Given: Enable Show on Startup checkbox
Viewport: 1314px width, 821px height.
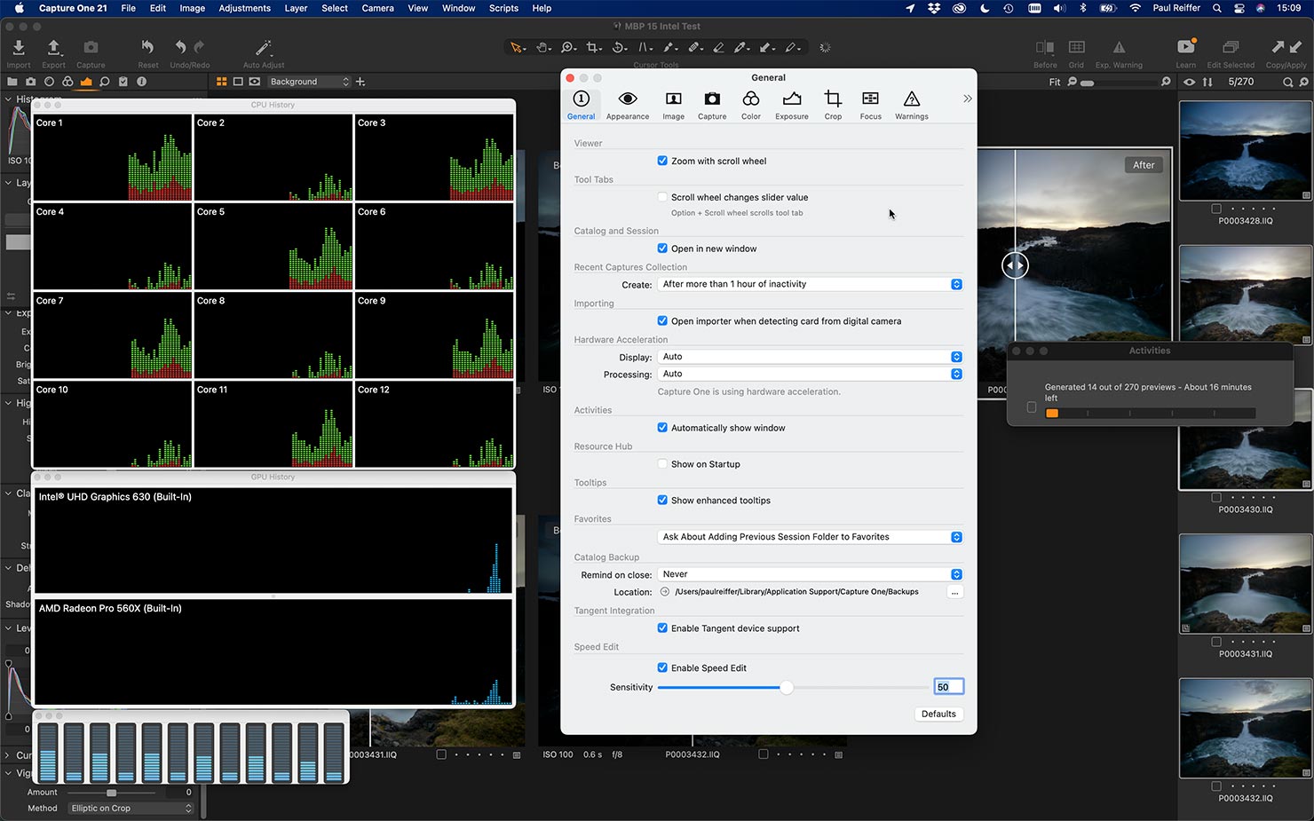Looking at the screenshot, I should click(x=662, y=464).
